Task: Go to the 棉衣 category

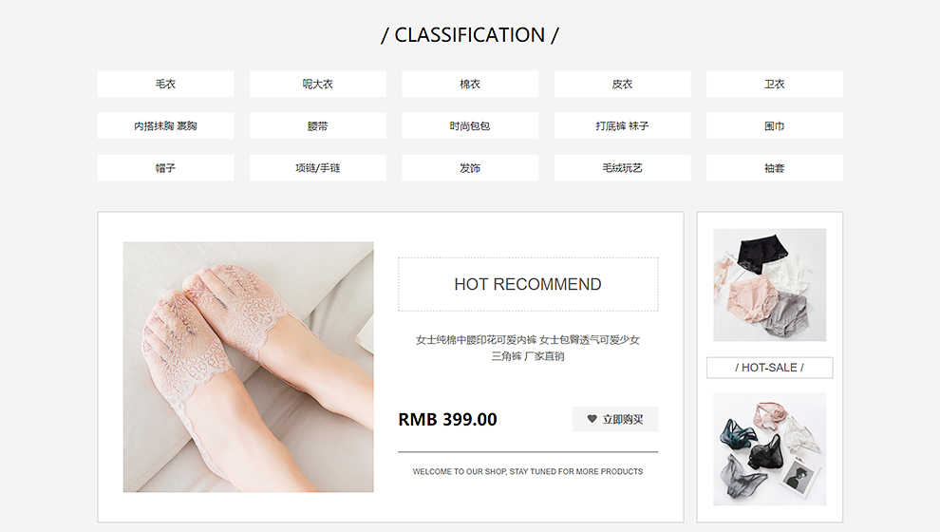Action: (470, 84)
